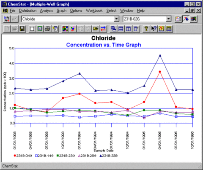The height and width of the screenshot is (170, 203).
Task: Click the cascade windows icon
Action: (x=113, y=29)
